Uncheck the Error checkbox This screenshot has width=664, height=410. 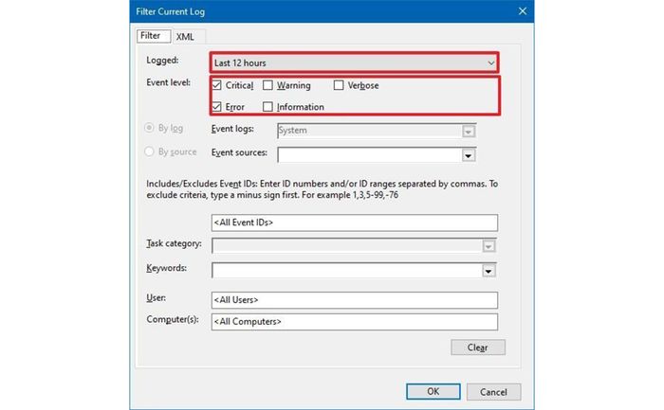click(217, 106)
